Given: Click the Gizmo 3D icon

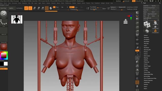Looking at the screenshot, I should (47, 8).
